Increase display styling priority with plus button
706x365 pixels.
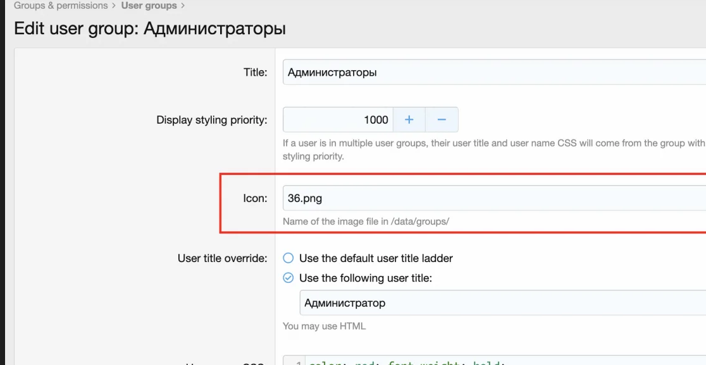409,119
